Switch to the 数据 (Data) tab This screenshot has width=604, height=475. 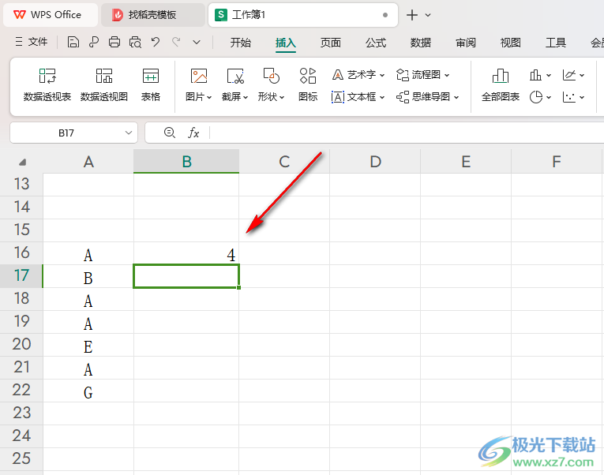point(421,43)
